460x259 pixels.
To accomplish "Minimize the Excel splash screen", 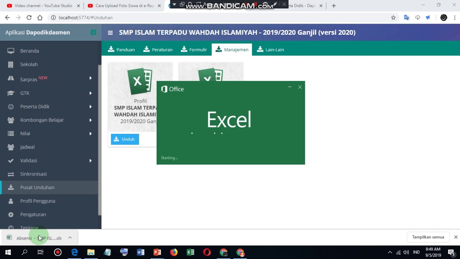I will click(290, 87).
